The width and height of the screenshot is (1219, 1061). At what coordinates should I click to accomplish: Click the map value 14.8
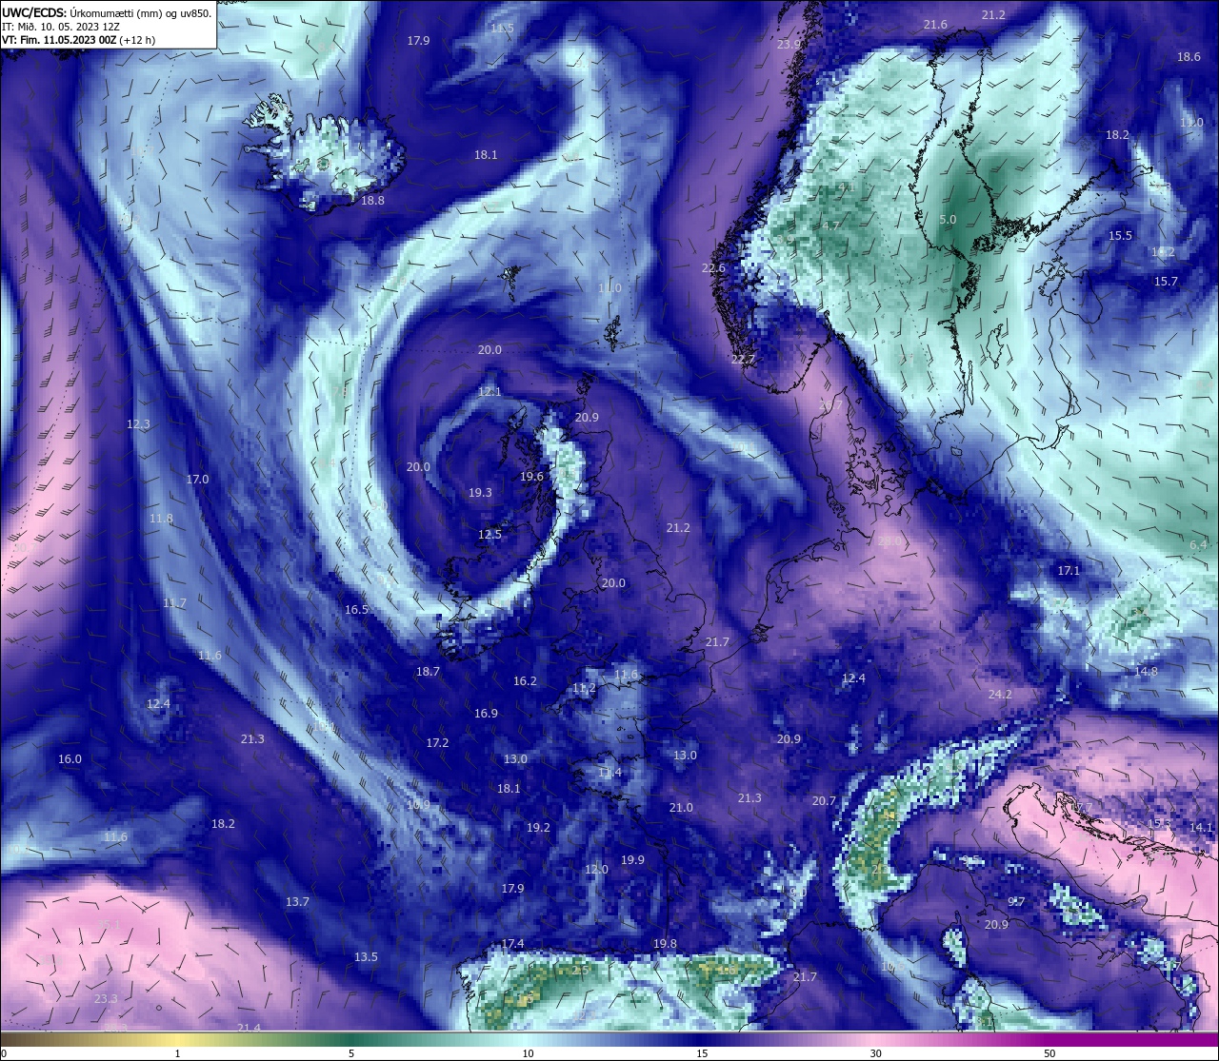point(1146,671)
